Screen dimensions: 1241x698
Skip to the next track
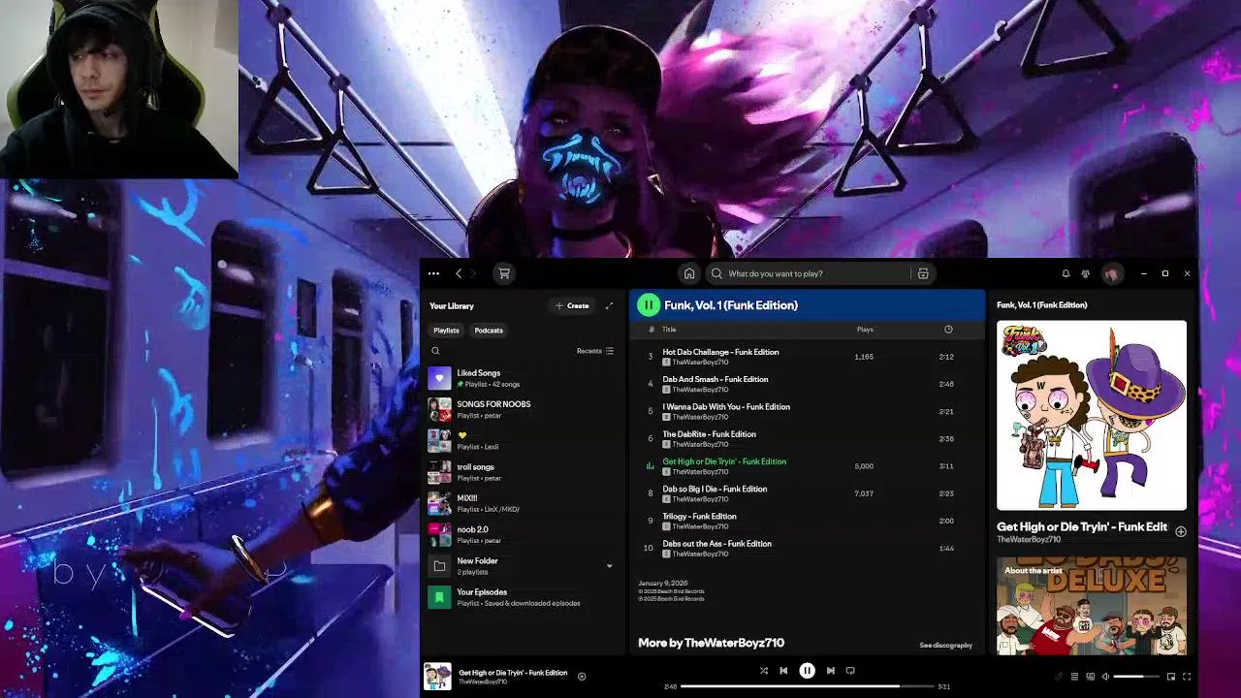[830, 670]
